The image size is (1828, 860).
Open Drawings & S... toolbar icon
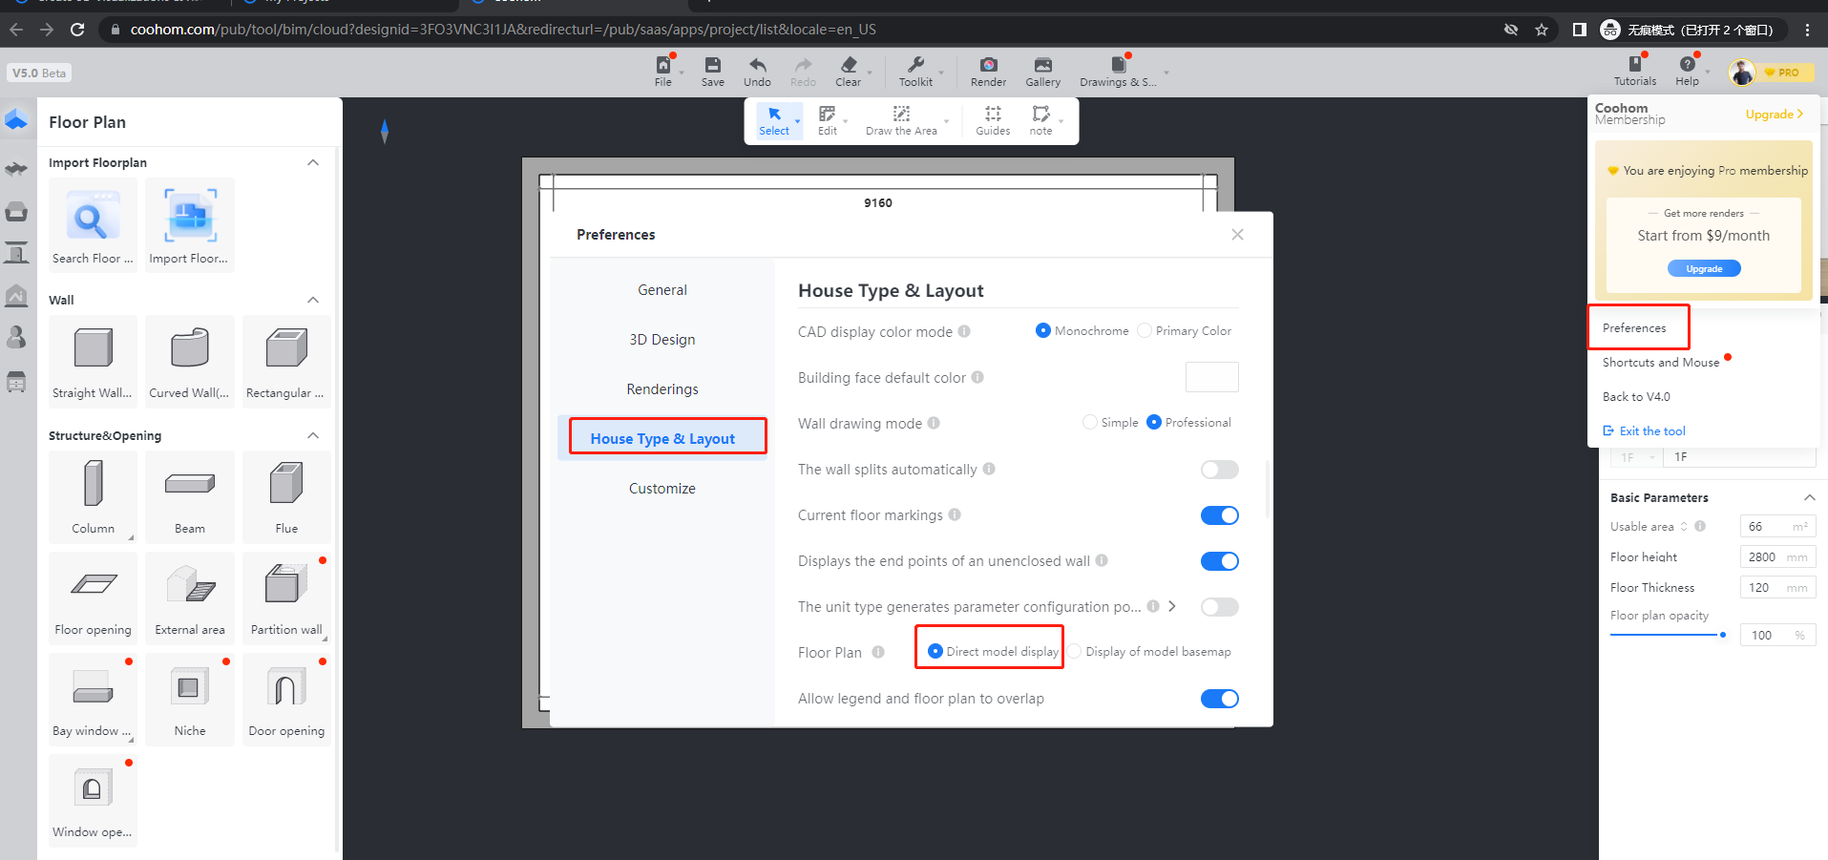1118,65
